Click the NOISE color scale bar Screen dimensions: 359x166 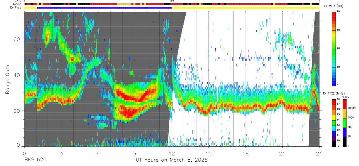344,123
